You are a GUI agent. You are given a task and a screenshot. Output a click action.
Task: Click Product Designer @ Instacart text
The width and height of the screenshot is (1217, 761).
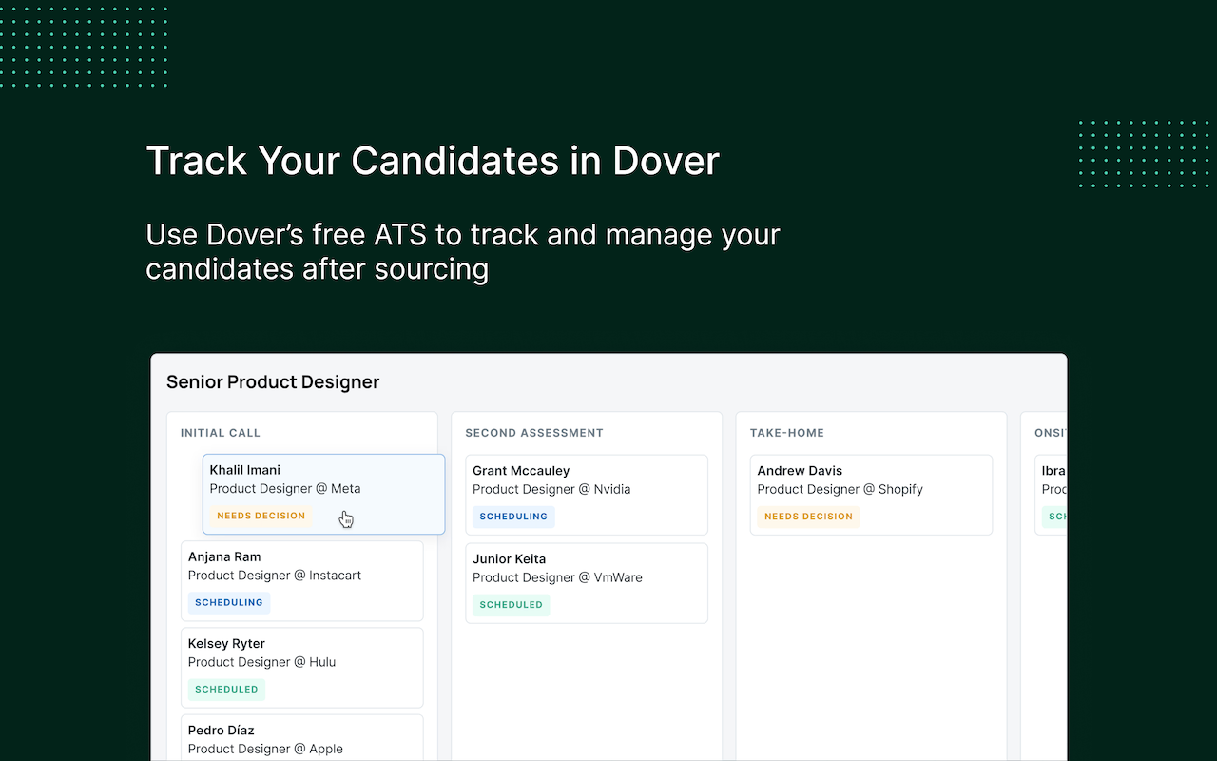tap(275, 576)
